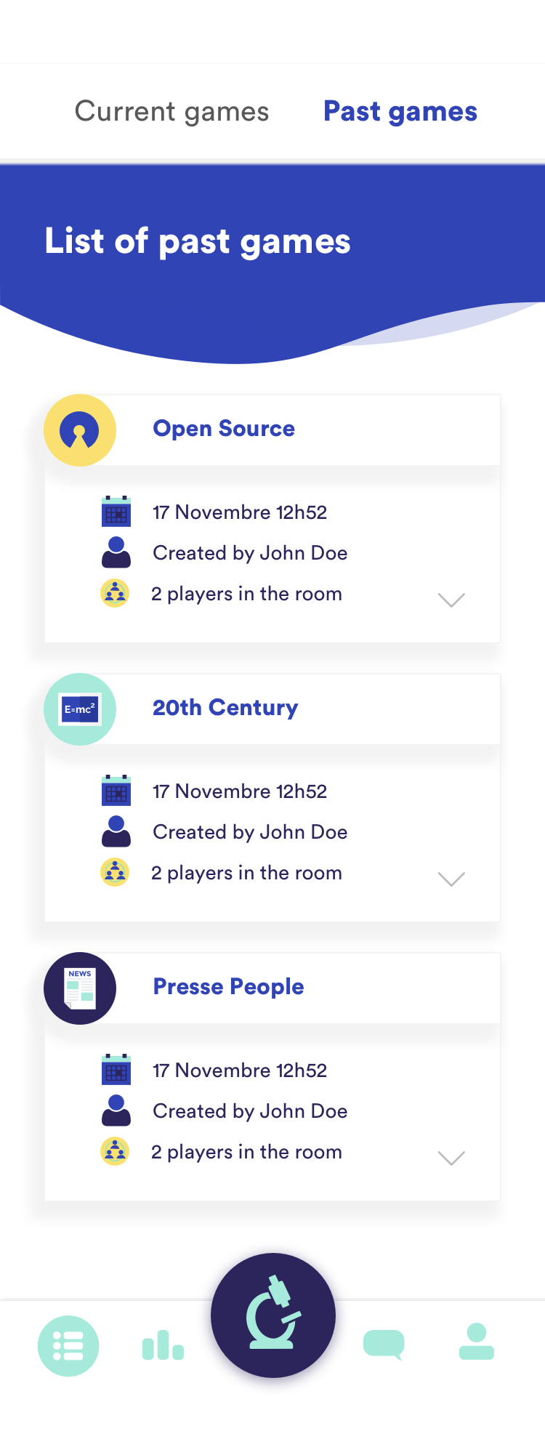
Task: Click the creator avatar icon in Presse People card
Action: coord(116,1111)
